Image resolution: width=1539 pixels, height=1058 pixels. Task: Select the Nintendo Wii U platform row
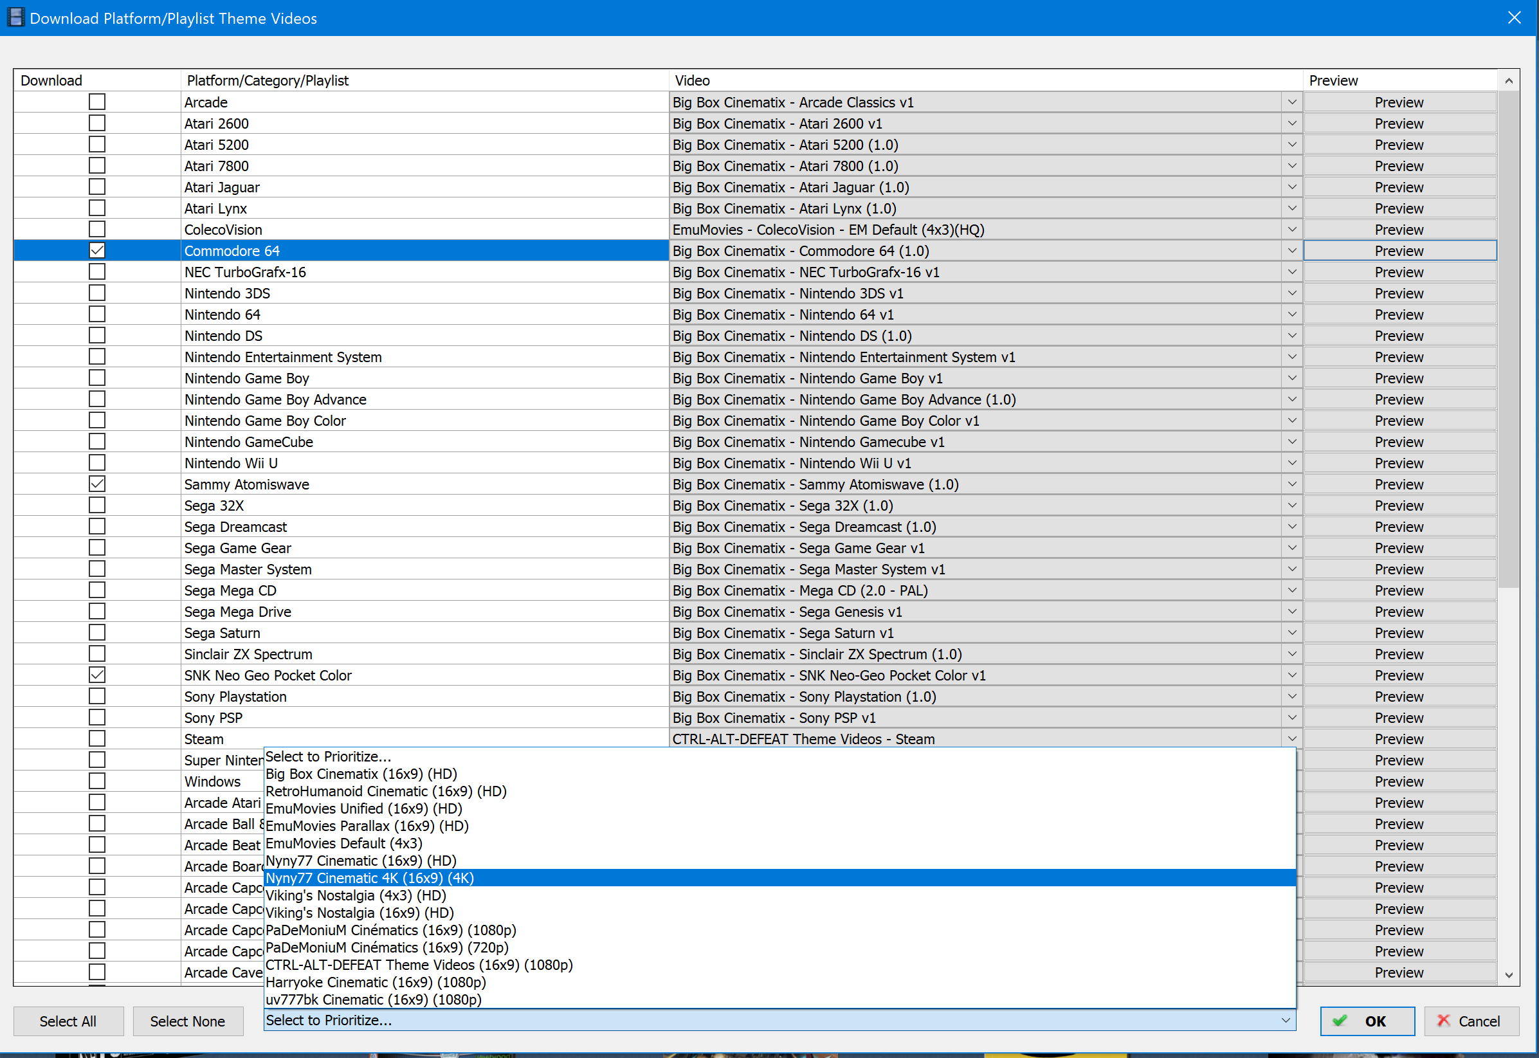(x=424, y=462)
